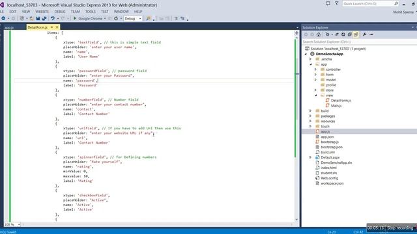
Task: Toggle Show All Files in Solution Explorer
Action: click(356, 34)
